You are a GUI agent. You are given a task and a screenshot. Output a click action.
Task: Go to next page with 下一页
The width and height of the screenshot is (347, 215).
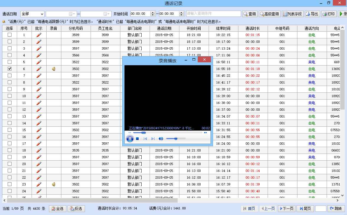(x=286, y=209)
